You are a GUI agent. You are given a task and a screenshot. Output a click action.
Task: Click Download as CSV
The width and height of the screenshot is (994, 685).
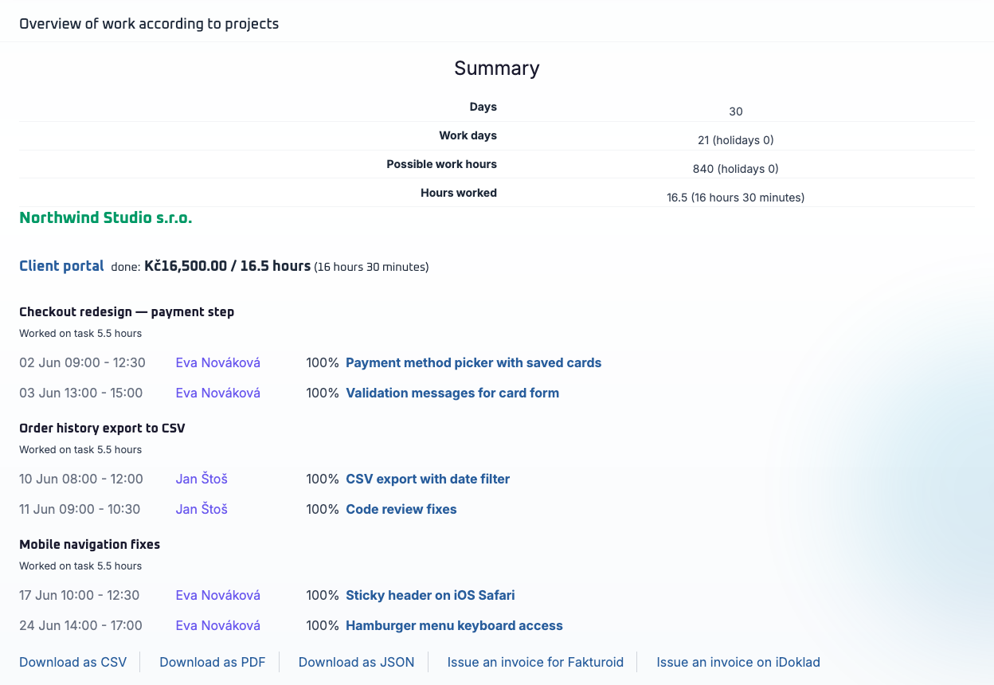click(73, 662)
